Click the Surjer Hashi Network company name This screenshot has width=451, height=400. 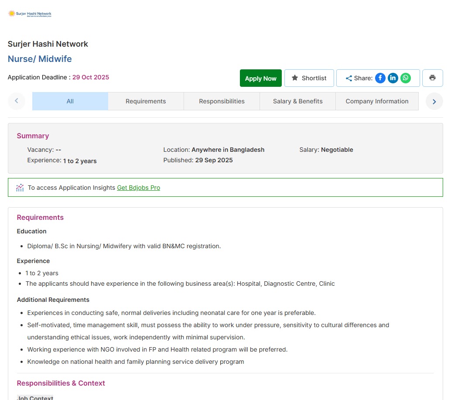pyautogui.click(x=48, y=44)
